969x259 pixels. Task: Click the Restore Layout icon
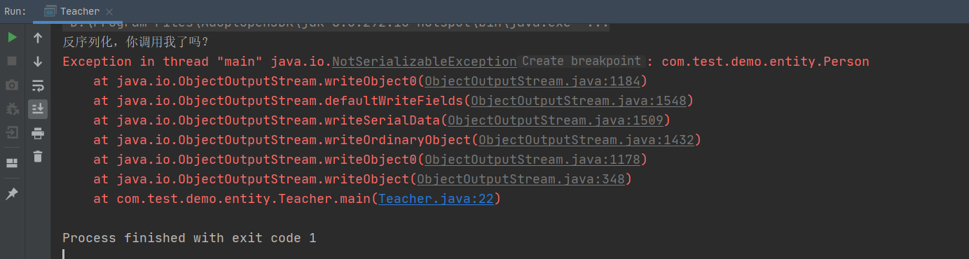click(12, 162)
